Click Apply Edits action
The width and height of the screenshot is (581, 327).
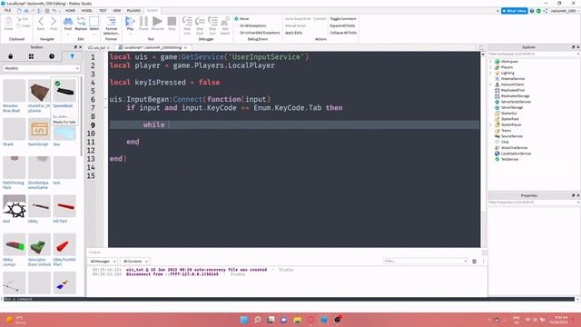click(x=293, y=33)
